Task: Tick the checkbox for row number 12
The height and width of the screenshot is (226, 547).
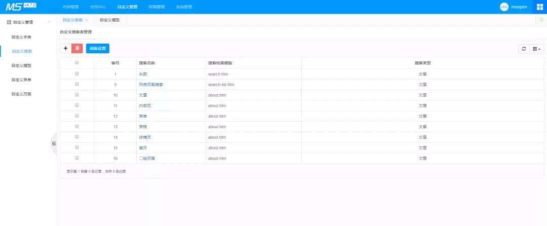Action: click(x=77, y=116)
